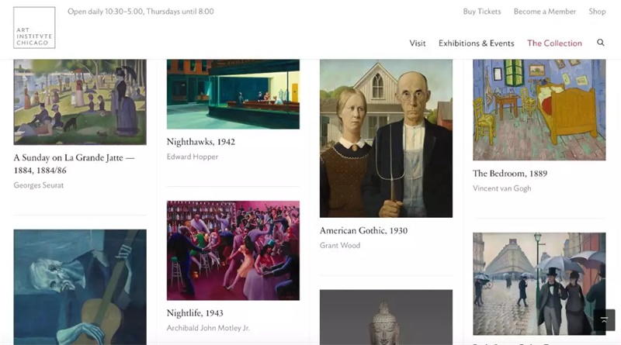621x345 pixels.
Task: Select The Collection nav item
Action: [x=554, y=43]
